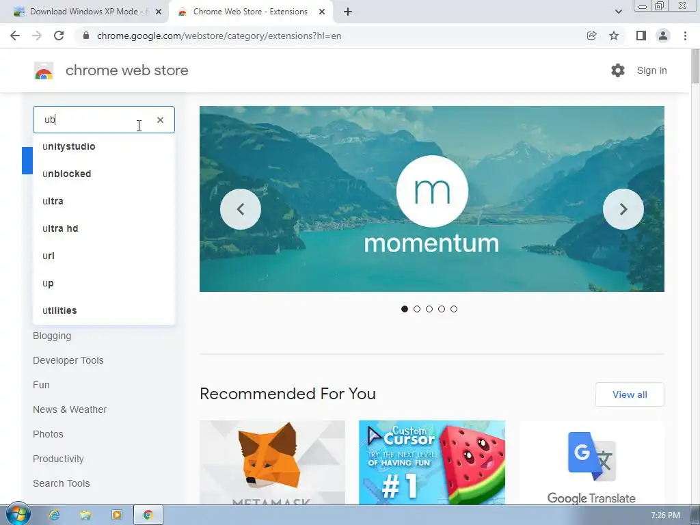Open the Productivity category
Viewport: 700px width, 525px height.
[x=58, y=459]
